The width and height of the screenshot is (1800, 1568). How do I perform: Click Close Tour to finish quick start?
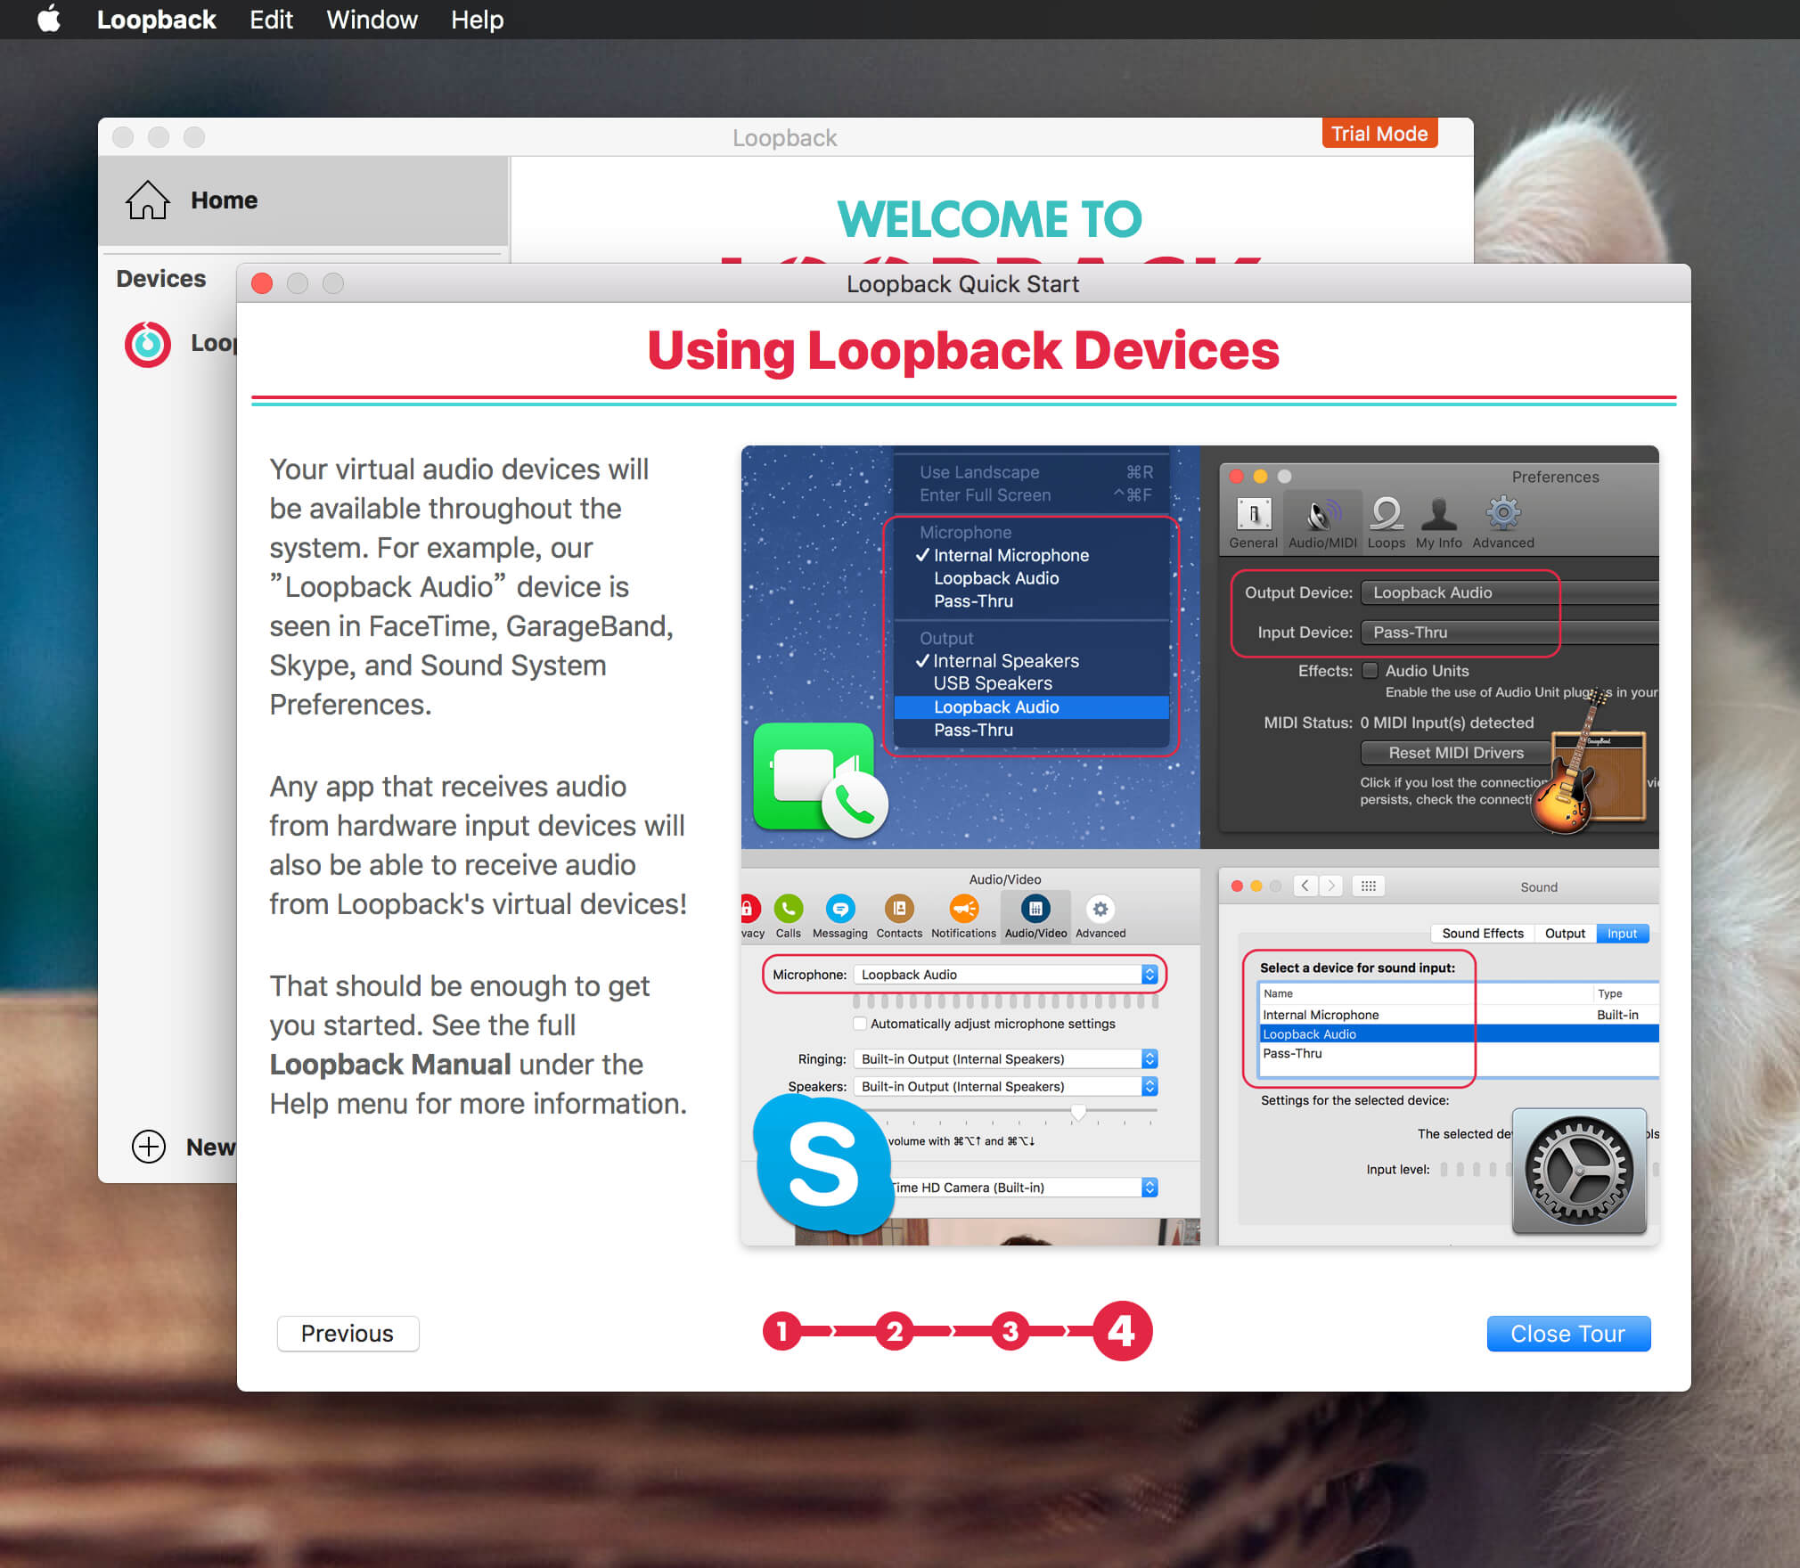tap(1568, 1333)
